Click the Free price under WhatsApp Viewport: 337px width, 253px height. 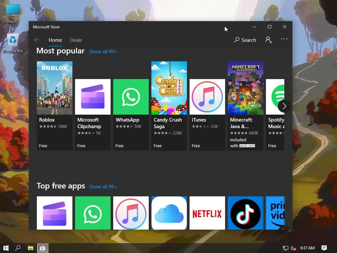click(x=119, y=146)
